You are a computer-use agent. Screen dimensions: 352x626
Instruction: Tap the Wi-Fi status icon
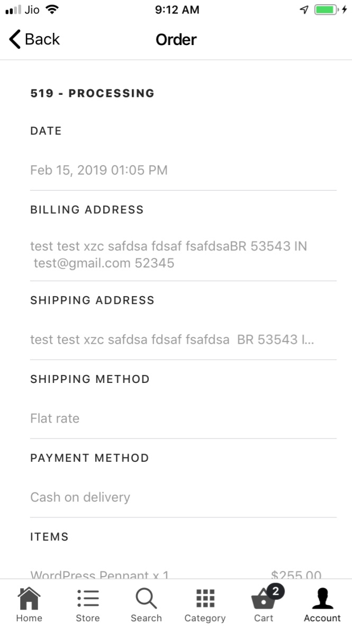(x=52, y=10)
